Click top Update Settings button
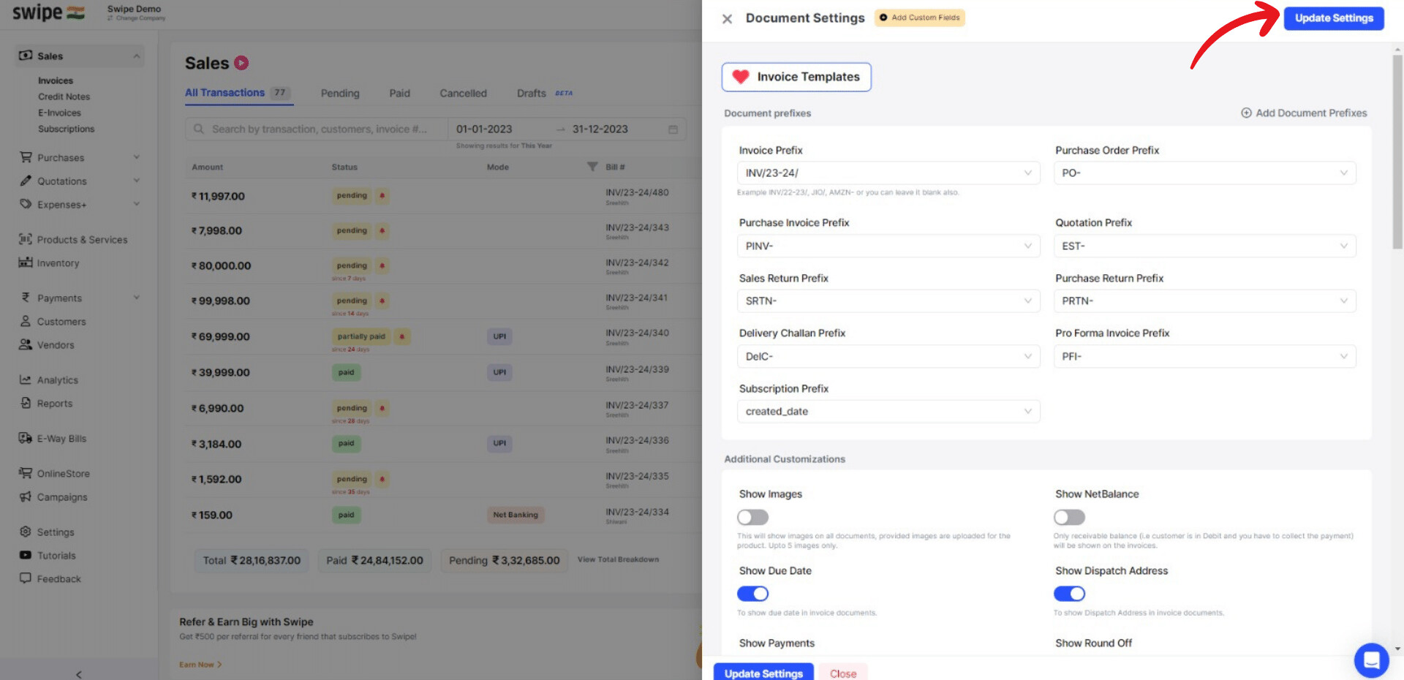The height and width of the screenshot is (680, 1404). [x=1334, y=18]
